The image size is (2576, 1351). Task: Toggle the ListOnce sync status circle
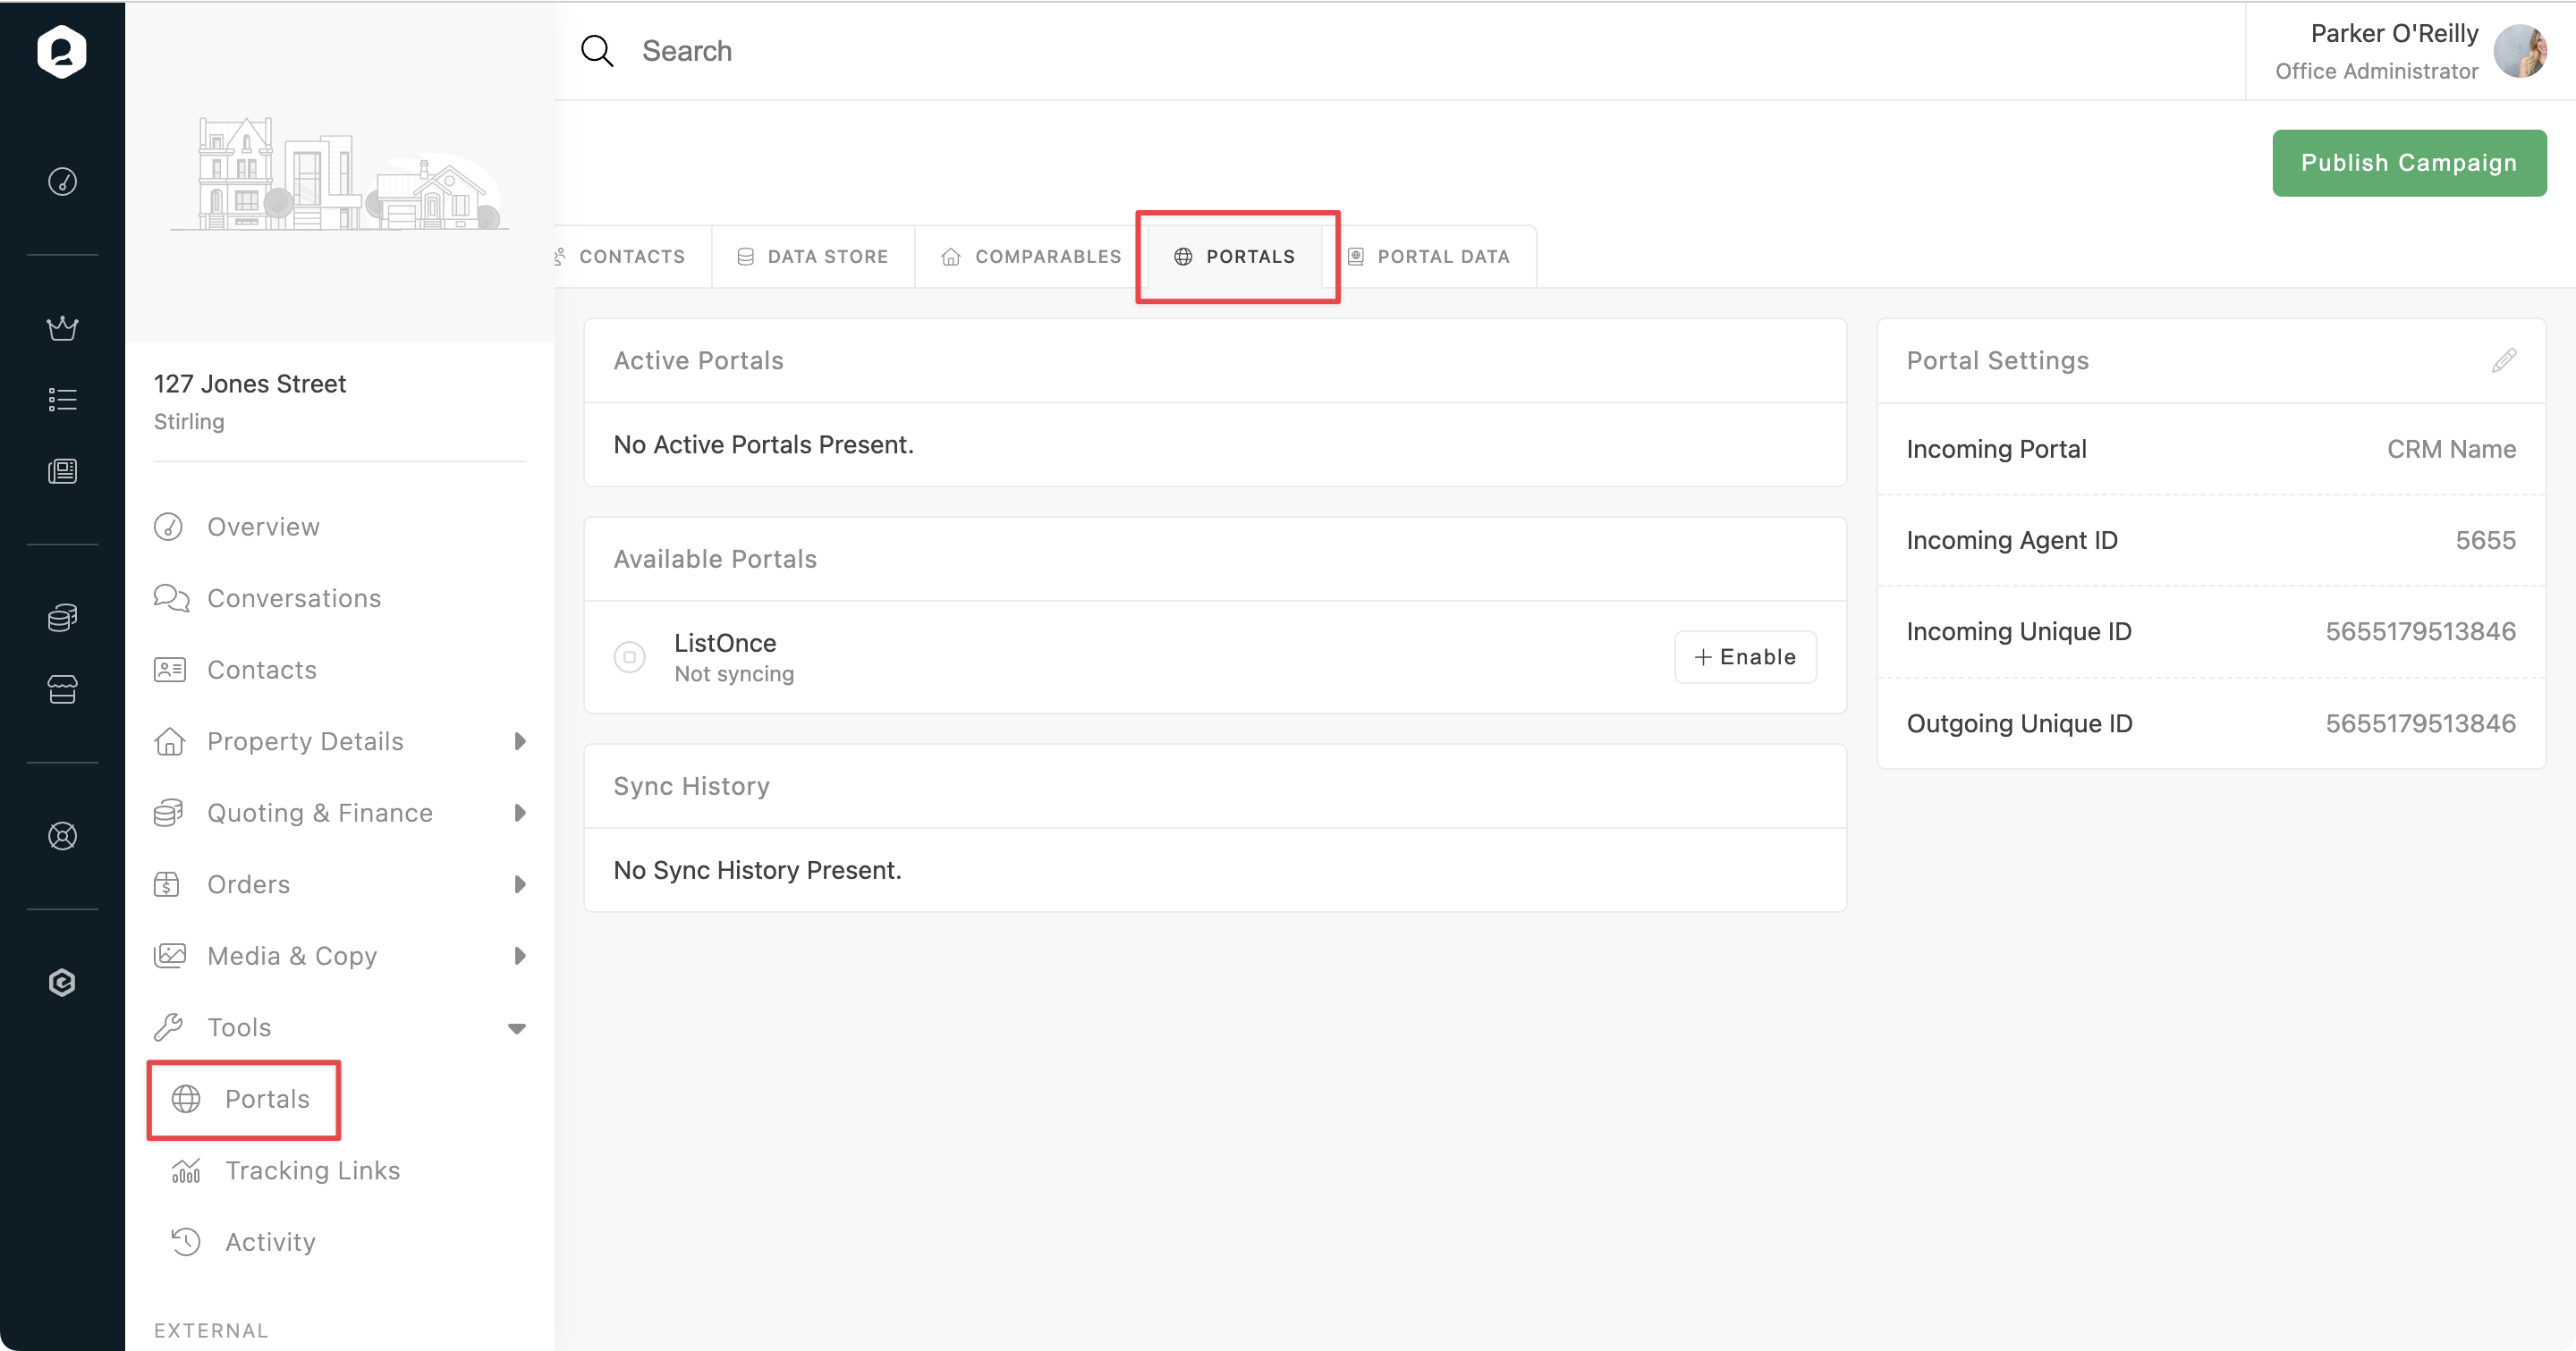629,656
